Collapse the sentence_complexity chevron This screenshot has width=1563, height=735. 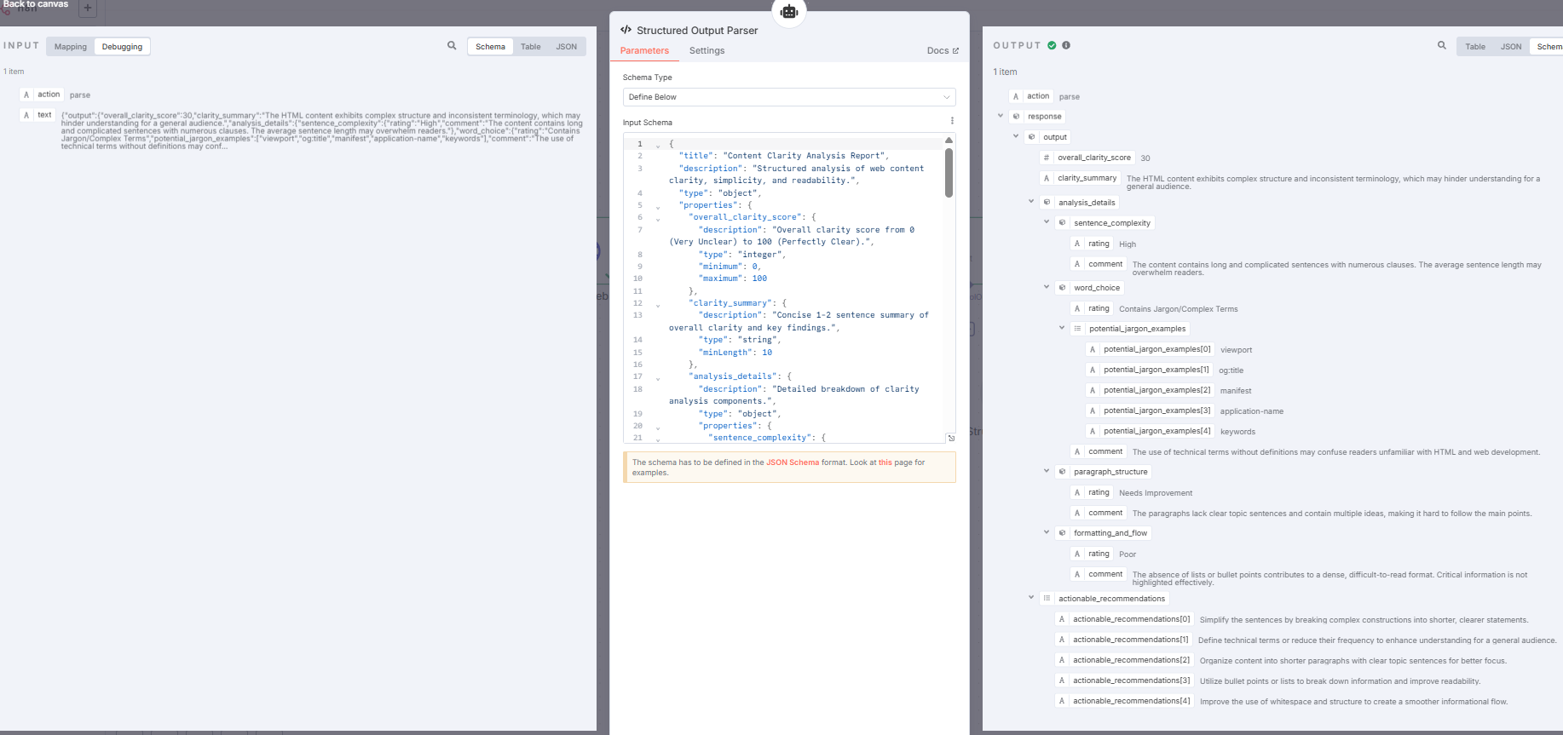pos(1047,222)
